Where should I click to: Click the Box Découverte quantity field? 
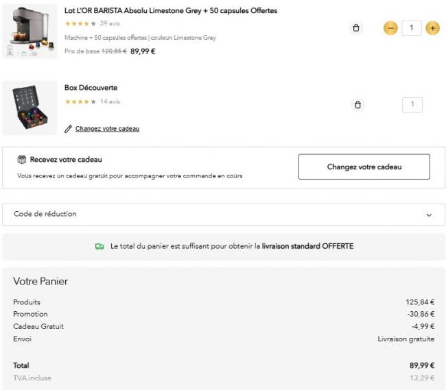(412, 105)
